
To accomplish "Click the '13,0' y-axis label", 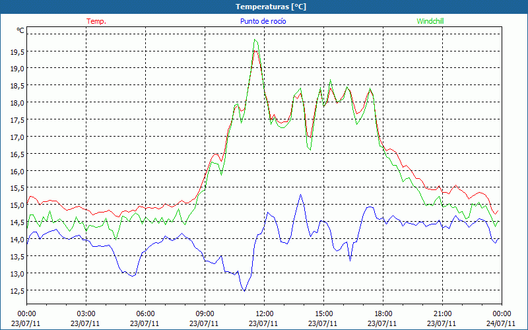I will click(18, 273).
